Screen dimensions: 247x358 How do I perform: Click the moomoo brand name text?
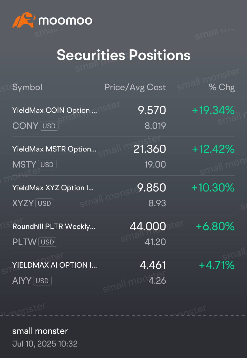click(65, 21)
